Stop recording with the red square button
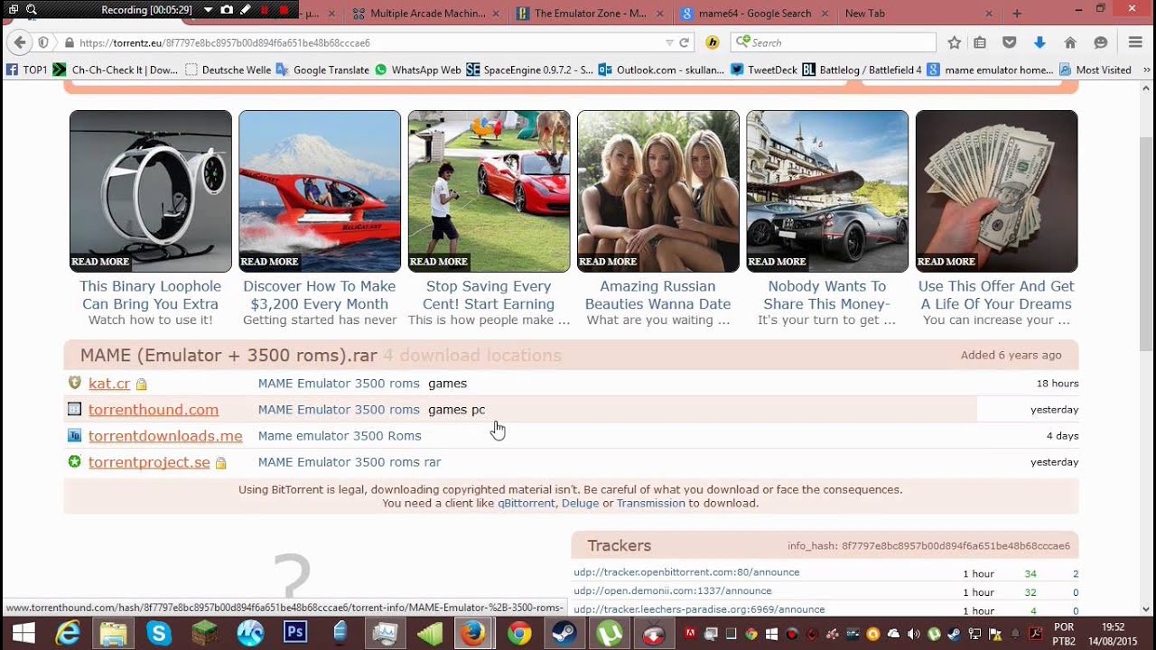1156x650 pixels. click(284, 10)
